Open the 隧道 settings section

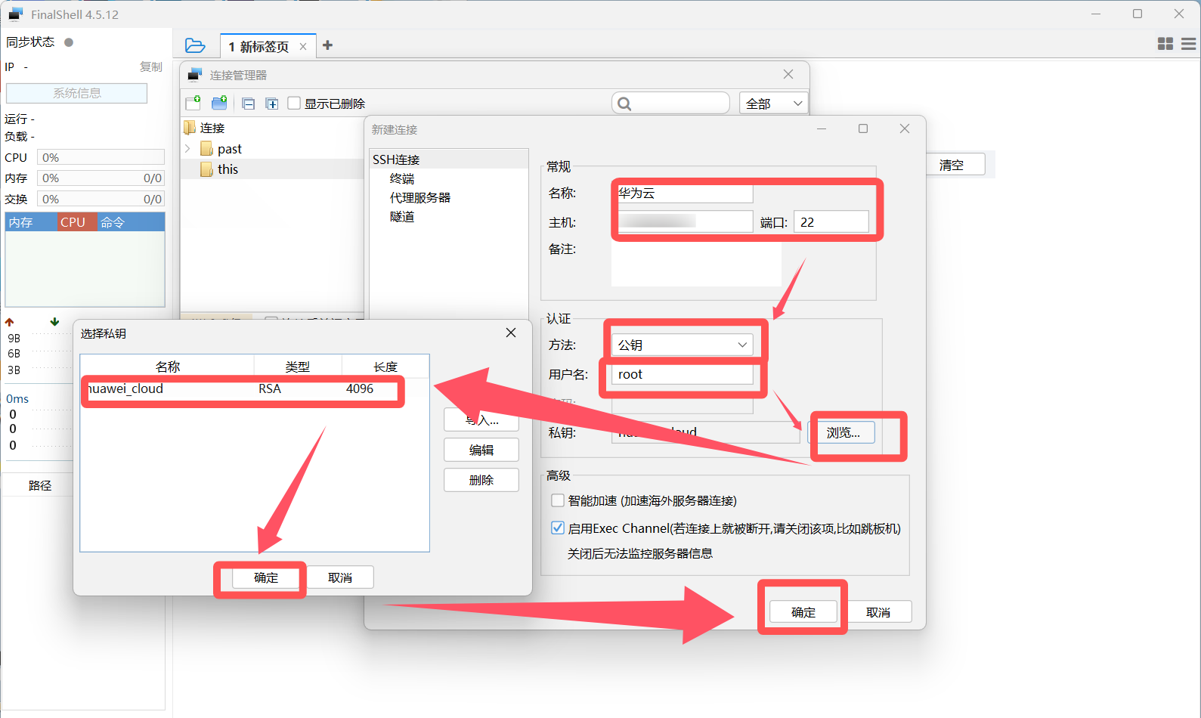402,216
